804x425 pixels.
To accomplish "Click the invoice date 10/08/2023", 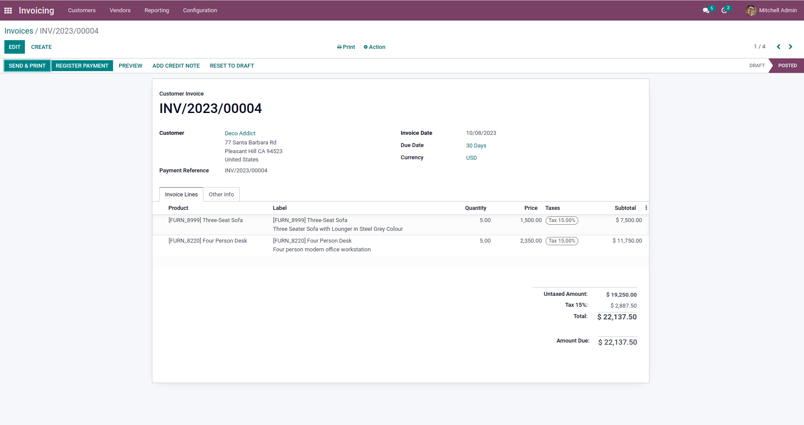I will (x=481, y=133).
